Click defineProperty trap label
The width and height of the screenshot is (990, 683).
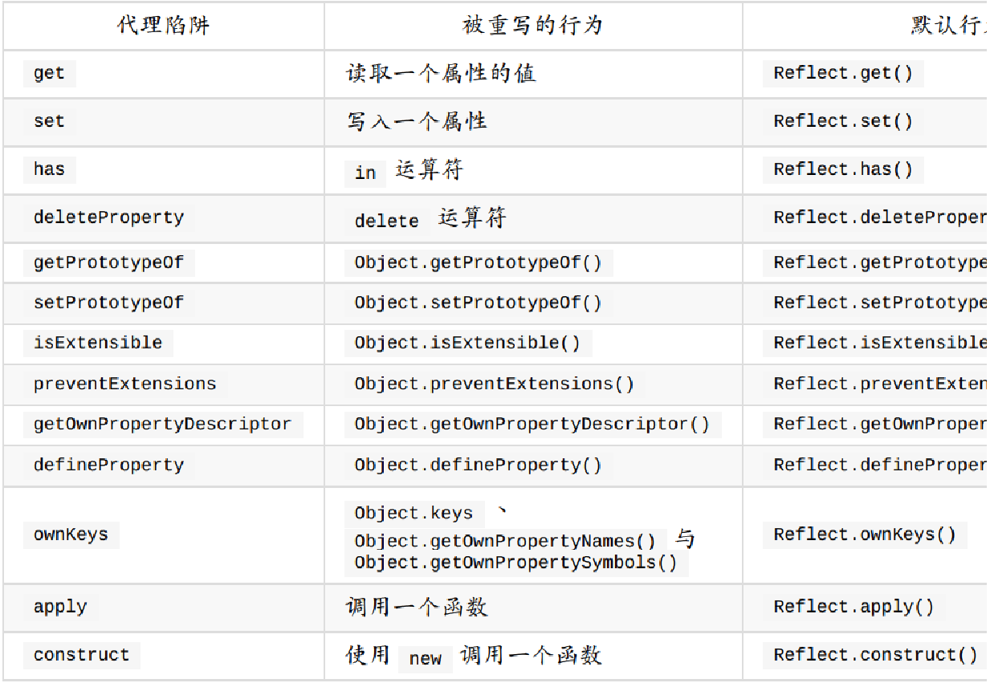[x=108, y=465]
